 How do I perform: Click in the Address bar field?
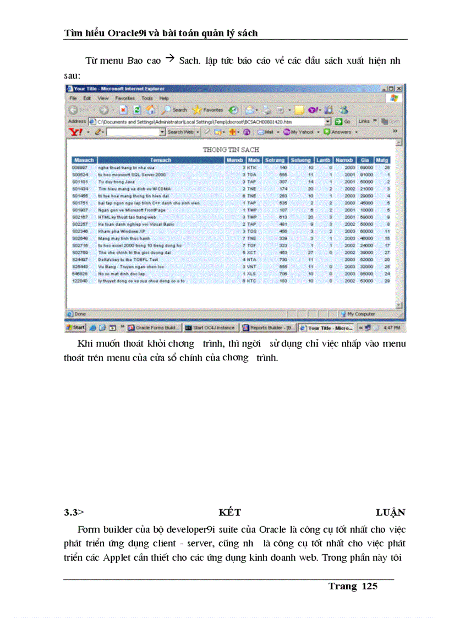[210, 122]
